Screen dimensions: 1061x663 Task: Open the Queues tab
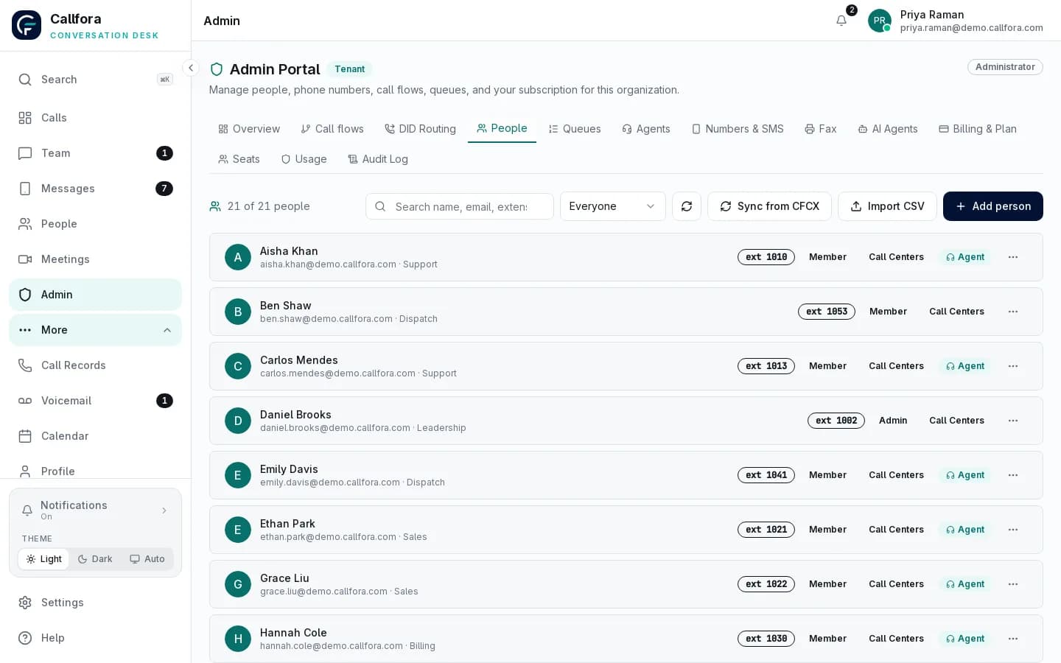pyautogui.click(x=575, y=129)
